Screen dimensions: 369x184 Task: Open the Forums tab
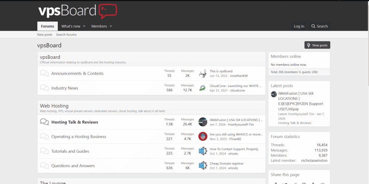point(48,26)
